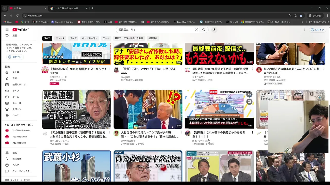Open the ニコニコニュース channel link
The height and width of the screenshot is (185, 330).
click(x=58, y=77)
